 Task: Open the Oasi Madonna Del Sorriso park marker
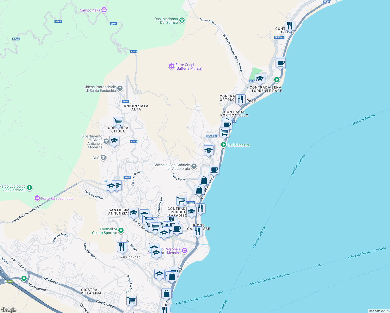click(182, 20)
